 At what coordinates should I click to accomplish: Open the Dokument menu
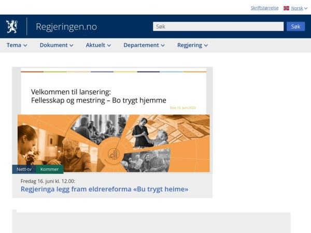[x=56, y=45]
